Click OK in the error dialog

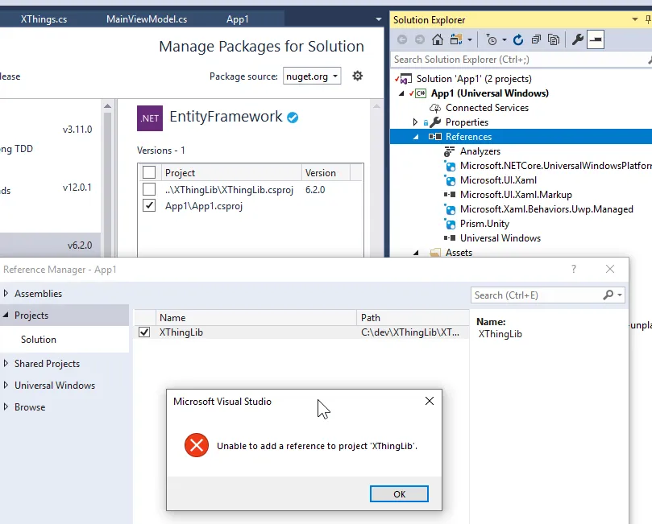(x=399, y=493)
